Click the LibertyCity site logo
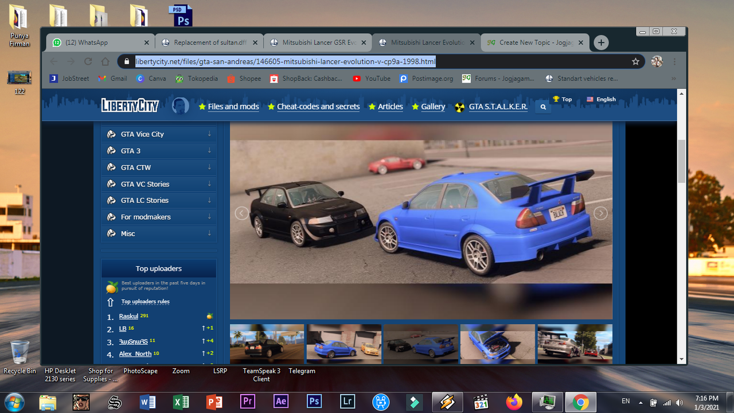The image size is (734, 413). coord(130,106)
